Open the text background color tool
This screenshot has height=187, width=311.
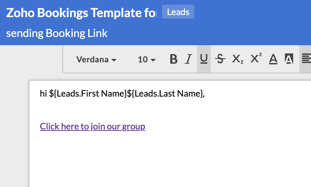point(289,59)
